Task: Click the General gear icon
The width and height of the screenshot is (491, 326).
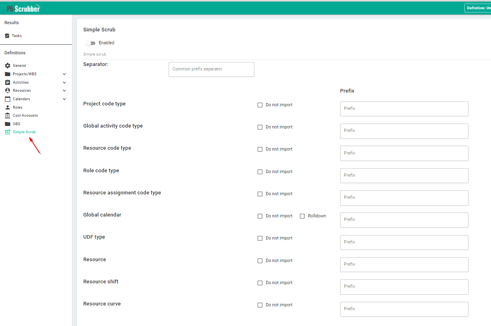Action: 7,66
